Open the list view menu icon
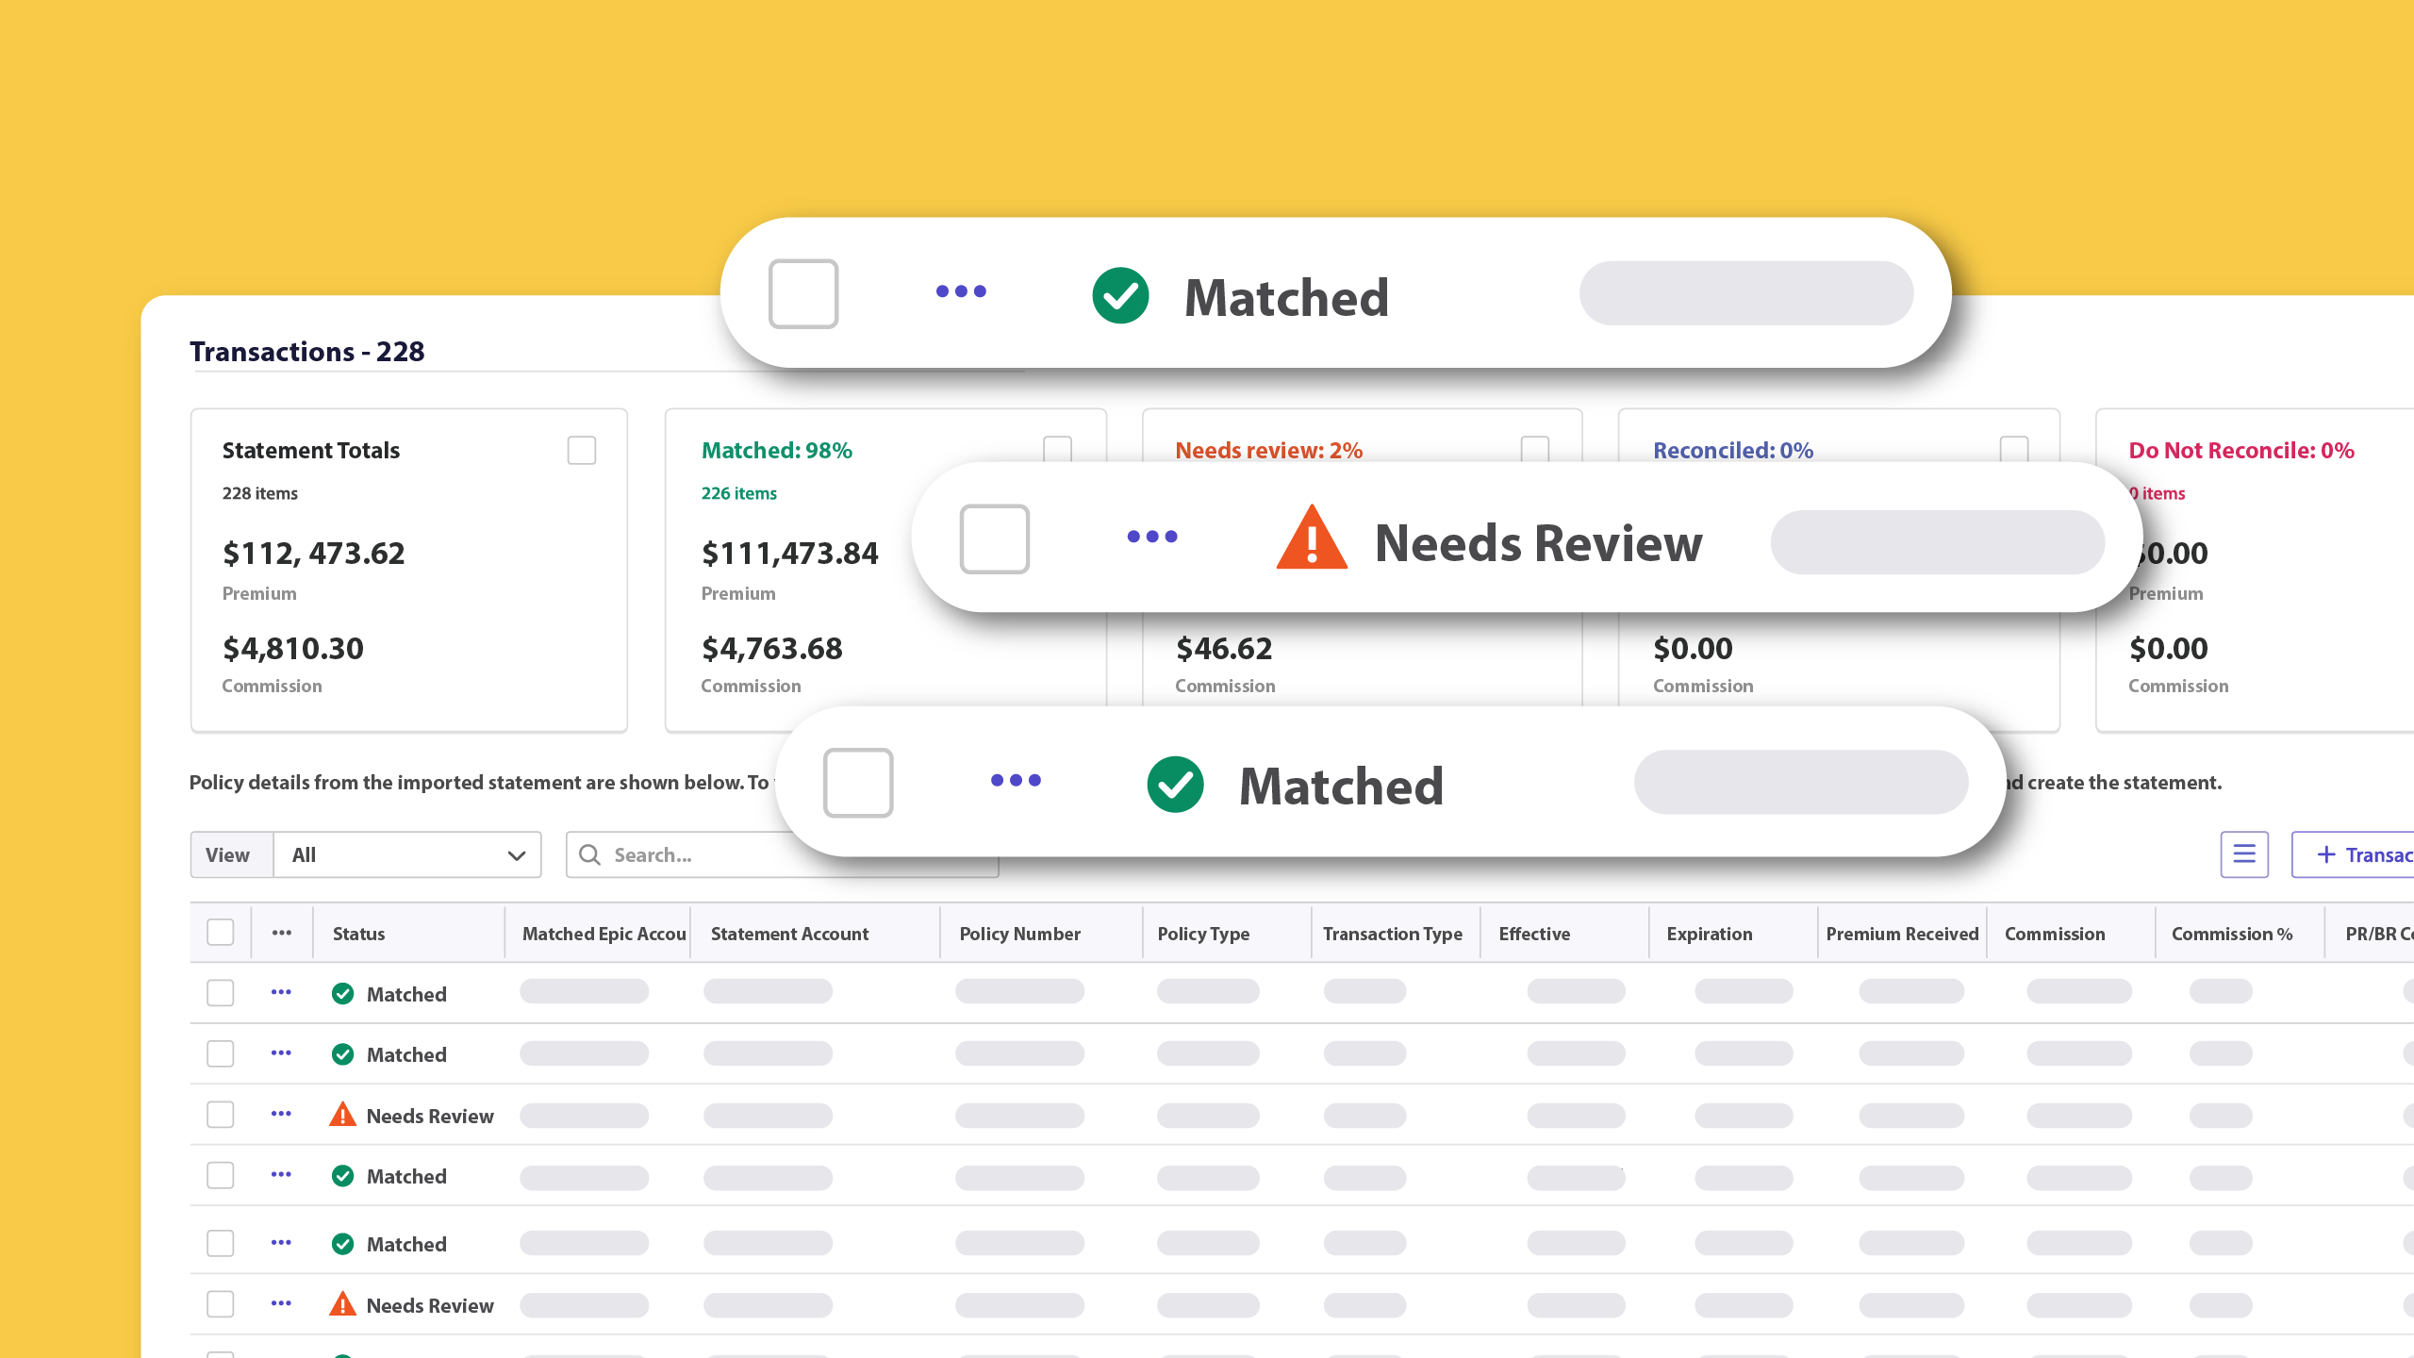2414x1358 pixels. click(x=2243, y=854)
